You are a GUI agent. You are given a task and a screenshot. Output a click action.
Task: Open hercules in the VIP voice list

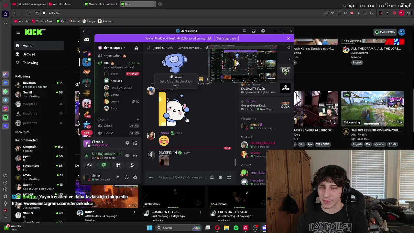pyautogui.click(x=116, y=81)
